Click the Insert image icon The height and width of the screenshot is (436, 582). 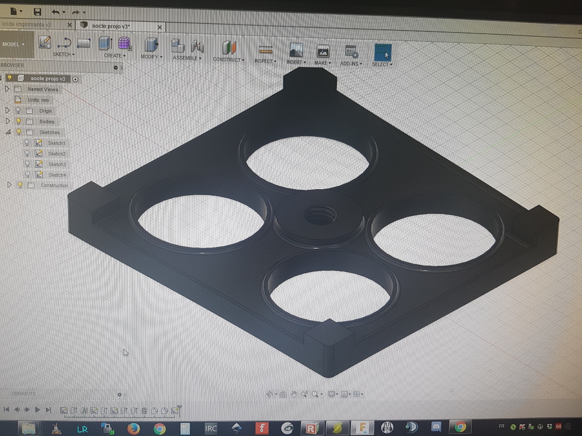(x=296, y=51)
